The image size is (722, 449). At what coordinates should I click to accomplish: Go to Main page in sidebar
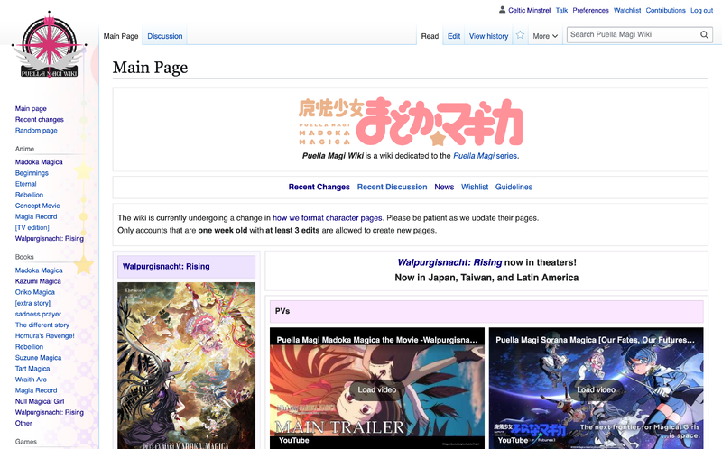coord(31,108)
